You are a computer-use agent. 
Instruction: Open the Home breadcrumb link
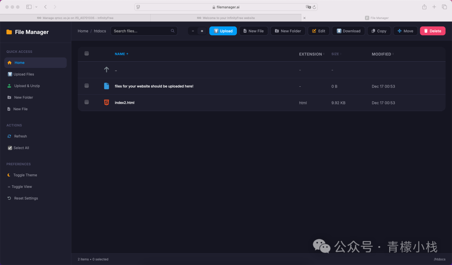click(x=83, y=31)
